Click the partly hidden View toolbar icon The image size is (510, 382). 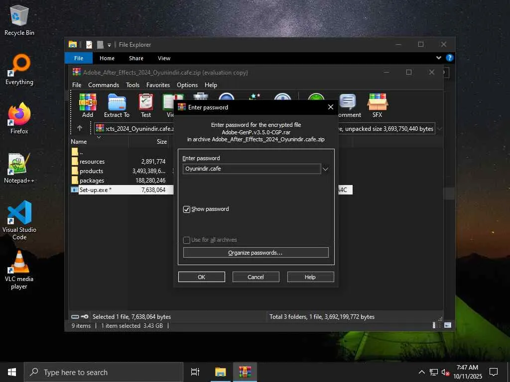[168, 105]
